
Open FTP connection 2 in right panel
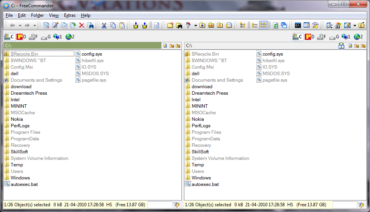(x=358, y=37)
